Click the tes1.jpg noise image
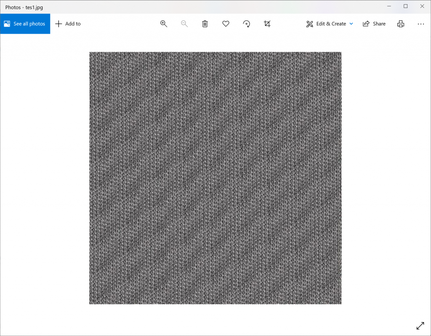The image size is (431, 336). pyautogui.click(x=215, y=178)
